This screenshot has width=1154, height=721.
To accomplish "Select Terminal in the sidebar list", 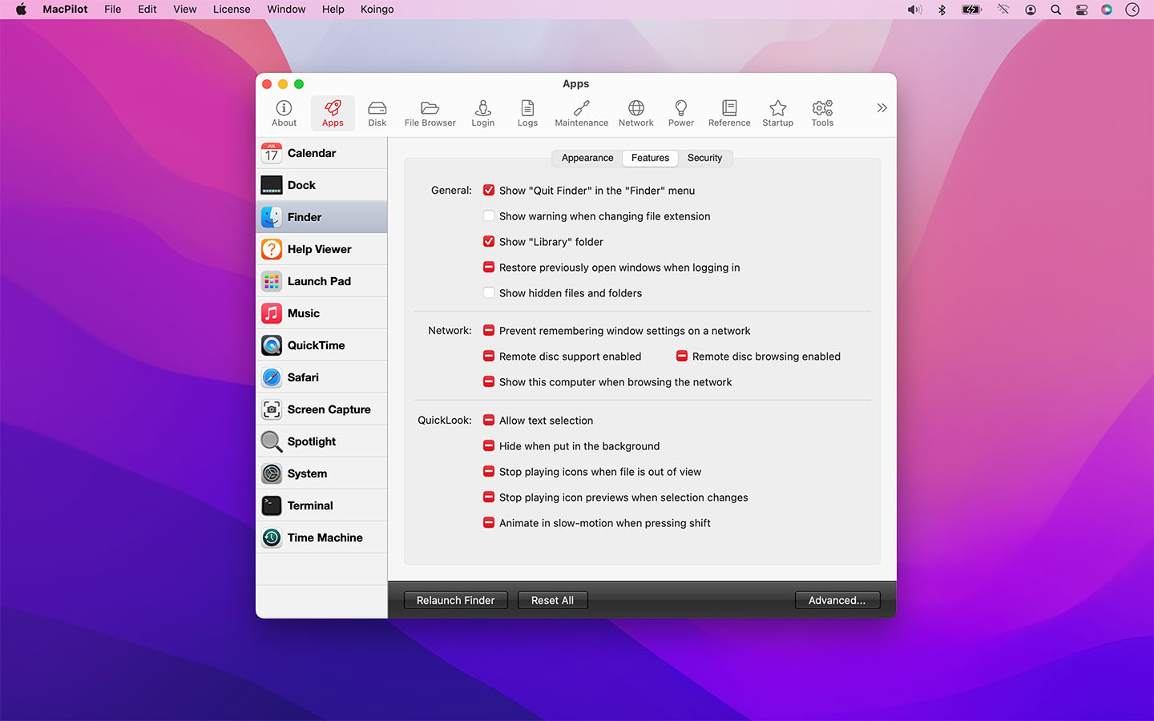I will click(309, 506).
